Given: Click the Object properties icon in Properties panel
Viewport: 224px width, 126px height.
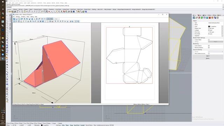Looking at the screenshot, I should [194, 18].
